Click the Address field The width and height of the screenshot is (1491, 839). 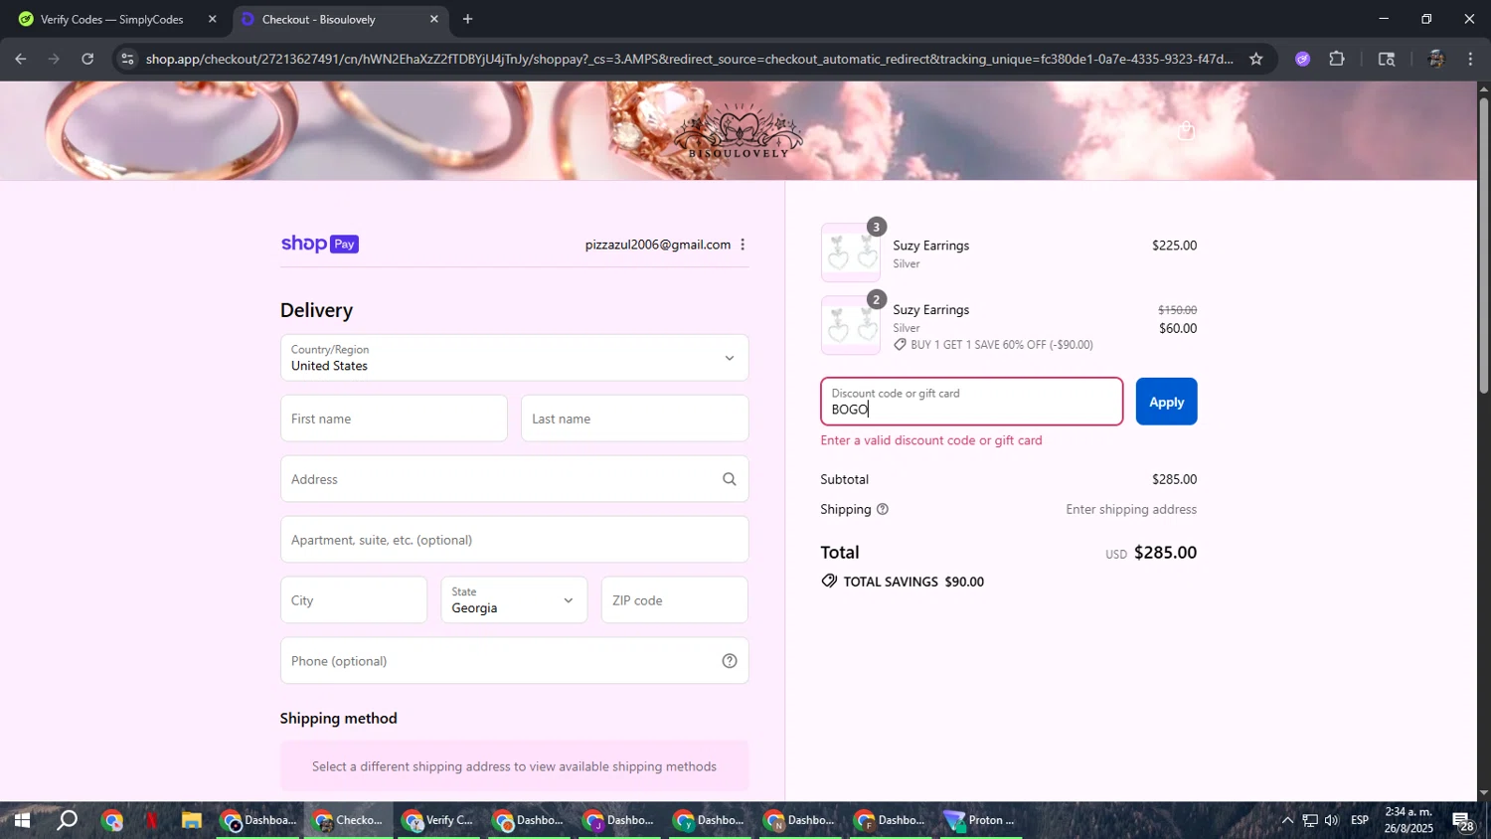tap(514, 479)
